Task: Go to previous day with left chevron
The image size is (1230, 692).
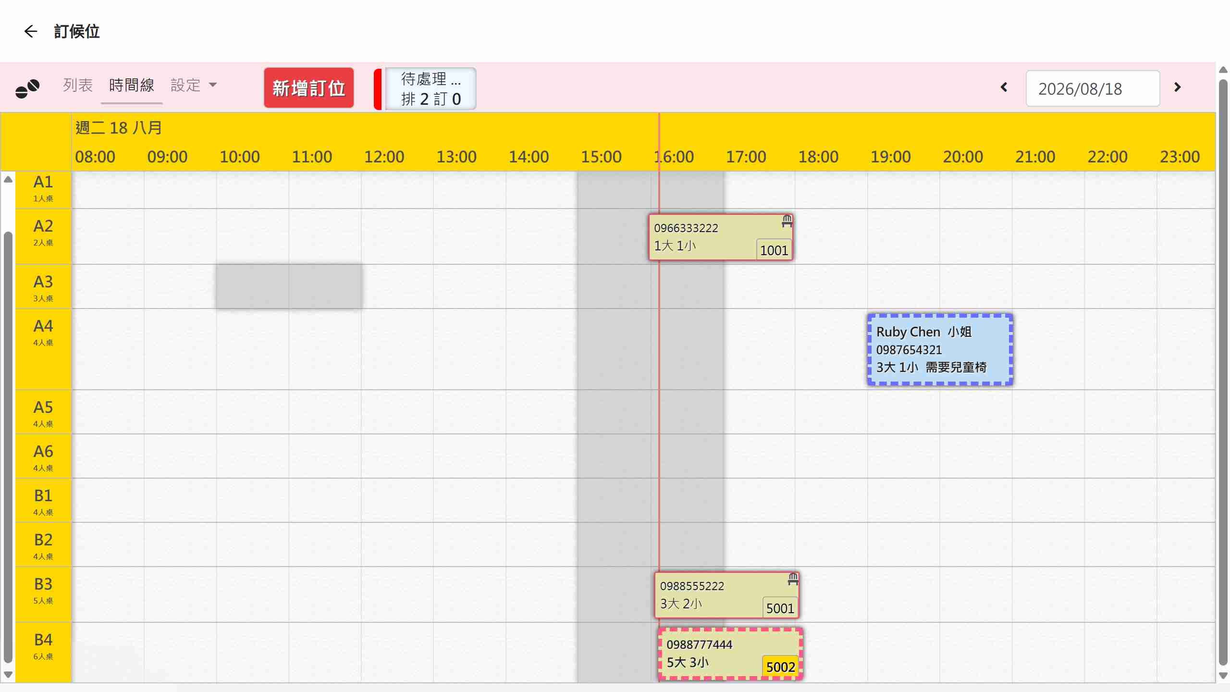Action: [1004, 87]
